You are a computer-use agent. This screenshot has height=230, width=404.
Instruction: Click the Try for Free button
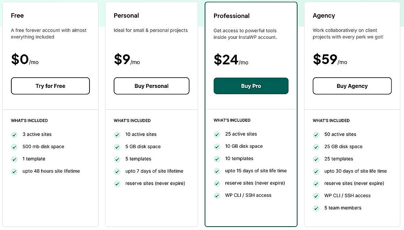coord(50,86)
